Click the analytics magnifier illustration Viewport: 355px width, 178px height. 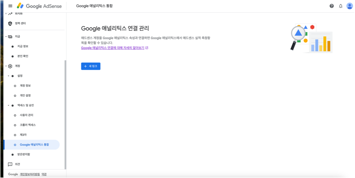pyautogui.click(x=311, y=38)
